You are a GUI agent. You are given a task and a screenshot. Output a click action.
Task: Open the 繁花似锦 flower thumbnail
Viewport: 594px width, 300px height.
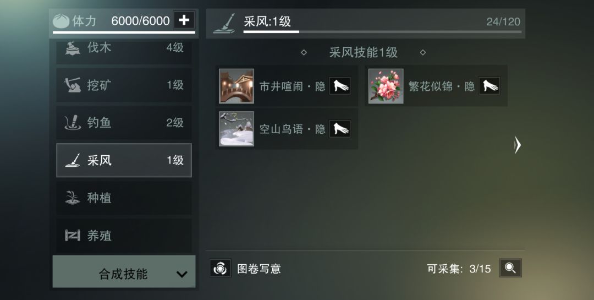[386, 86]
